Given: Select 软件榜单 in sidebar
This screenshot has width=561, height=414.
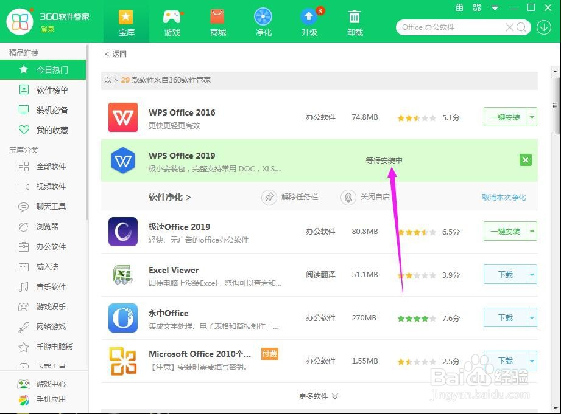Looking at the screenshot, I should tap(43, 89).
